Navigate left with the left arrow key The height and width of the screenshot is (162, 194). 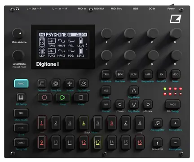pyautogui.click(x=120, y=104)
